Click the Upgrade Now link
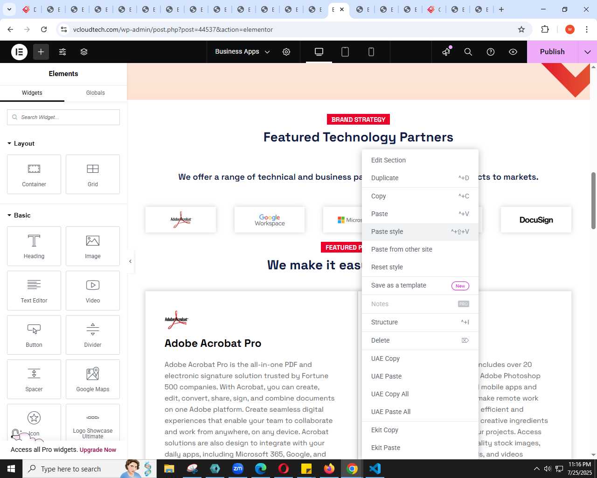This screenshot has height=478, width=597. pyautogui.click(x=98, y=450)
